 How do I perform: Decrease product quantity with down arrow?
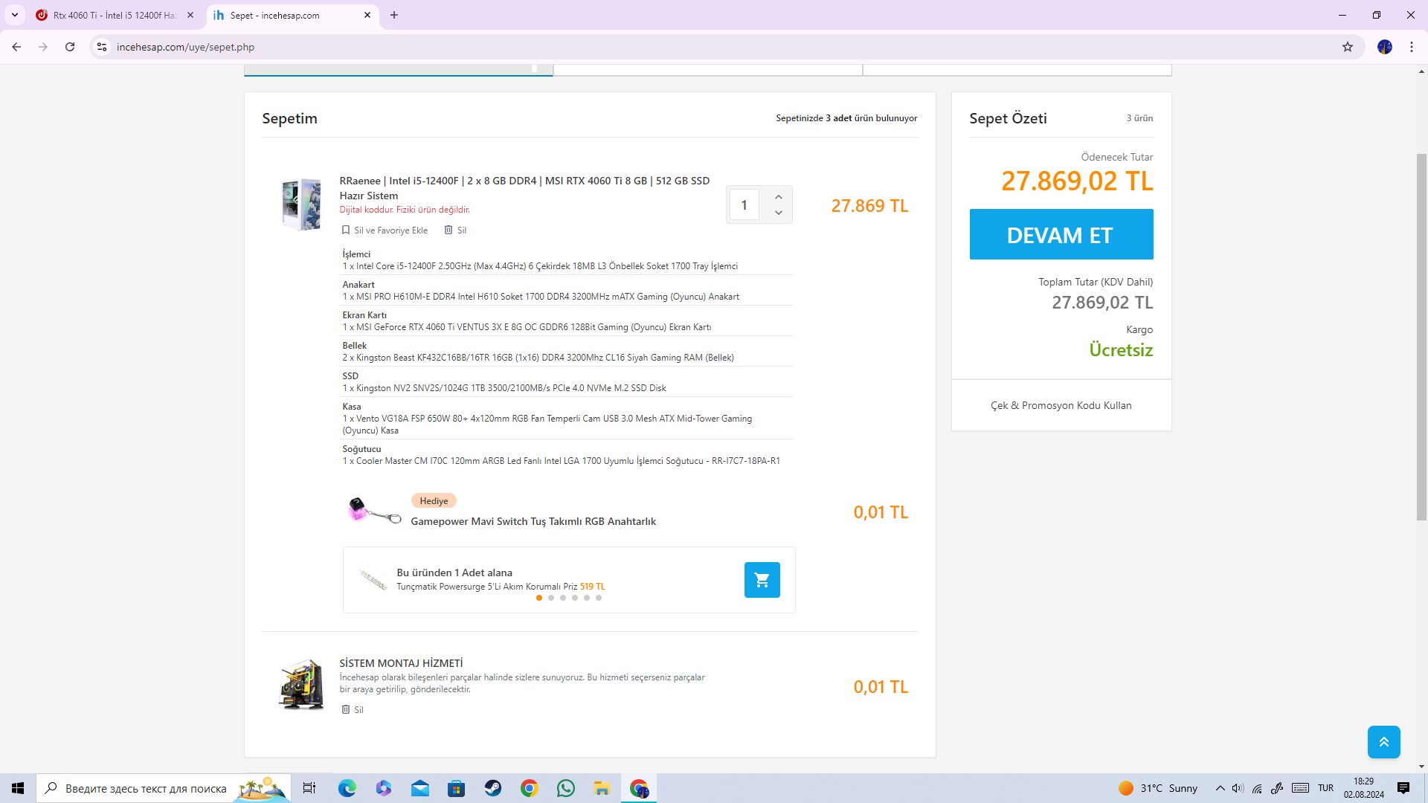click(778, 213)
